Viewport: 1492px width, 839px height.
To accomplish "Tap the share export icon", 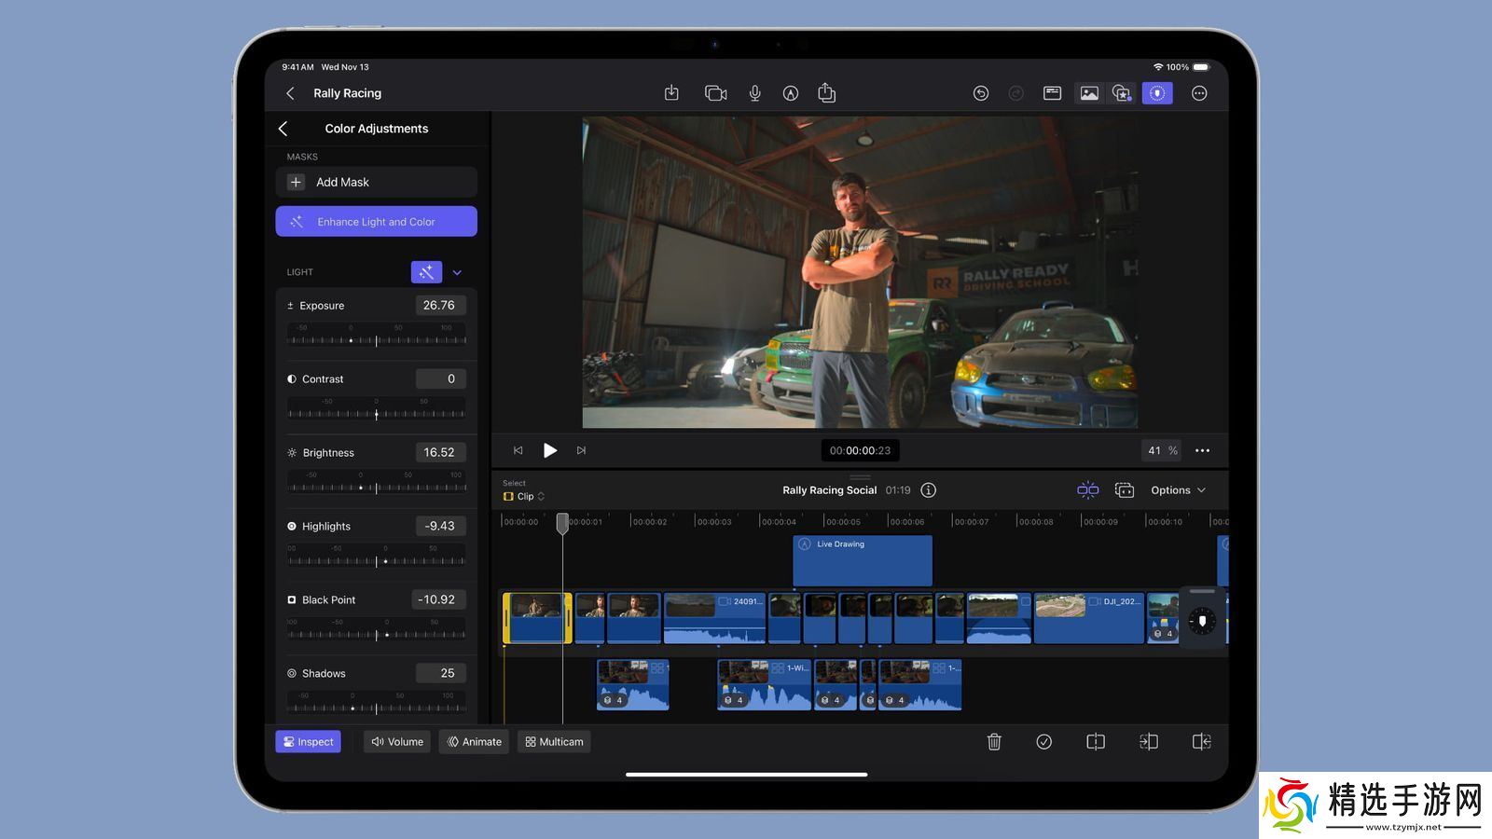I will 826,93.
